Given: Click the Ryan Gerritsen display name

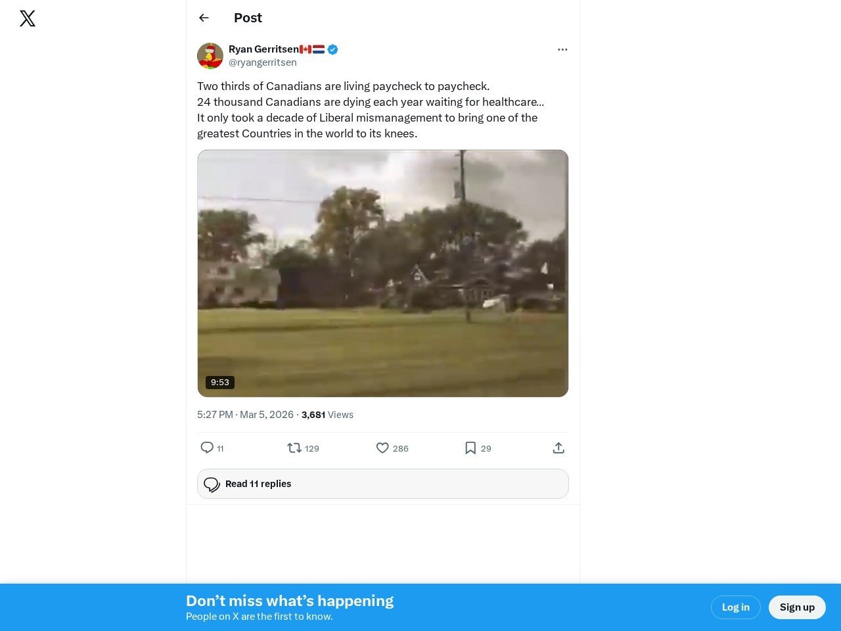Looking at the screenshot, I should [263, 49].
